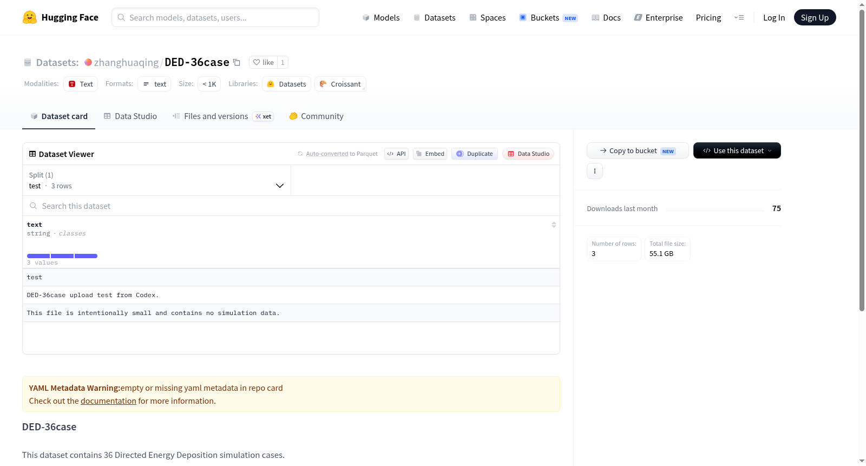Click the heart like button
This screenshot has width=866, height=466.
264,62
